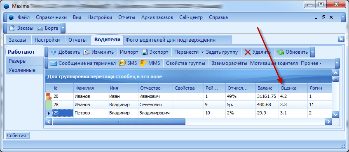Expand the messaging toolbar overflow arrow
Screen dimensions: 349x152
tap(337, 63)
